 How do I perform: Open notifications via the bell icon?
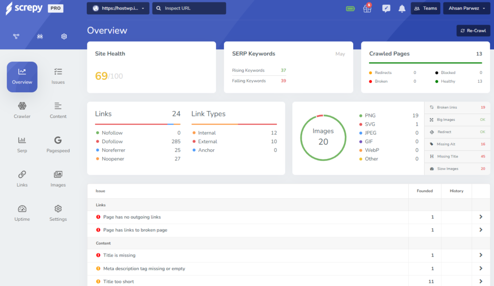click(402, 8)
